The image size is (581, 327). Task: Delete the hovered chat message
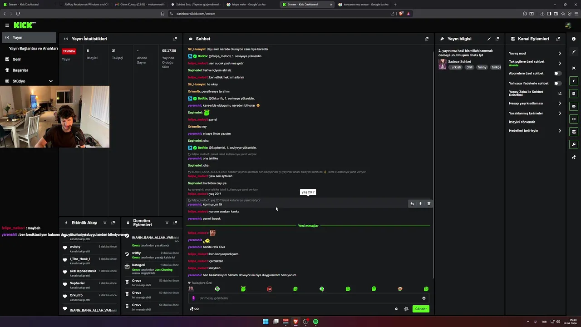tap(429, 204)
